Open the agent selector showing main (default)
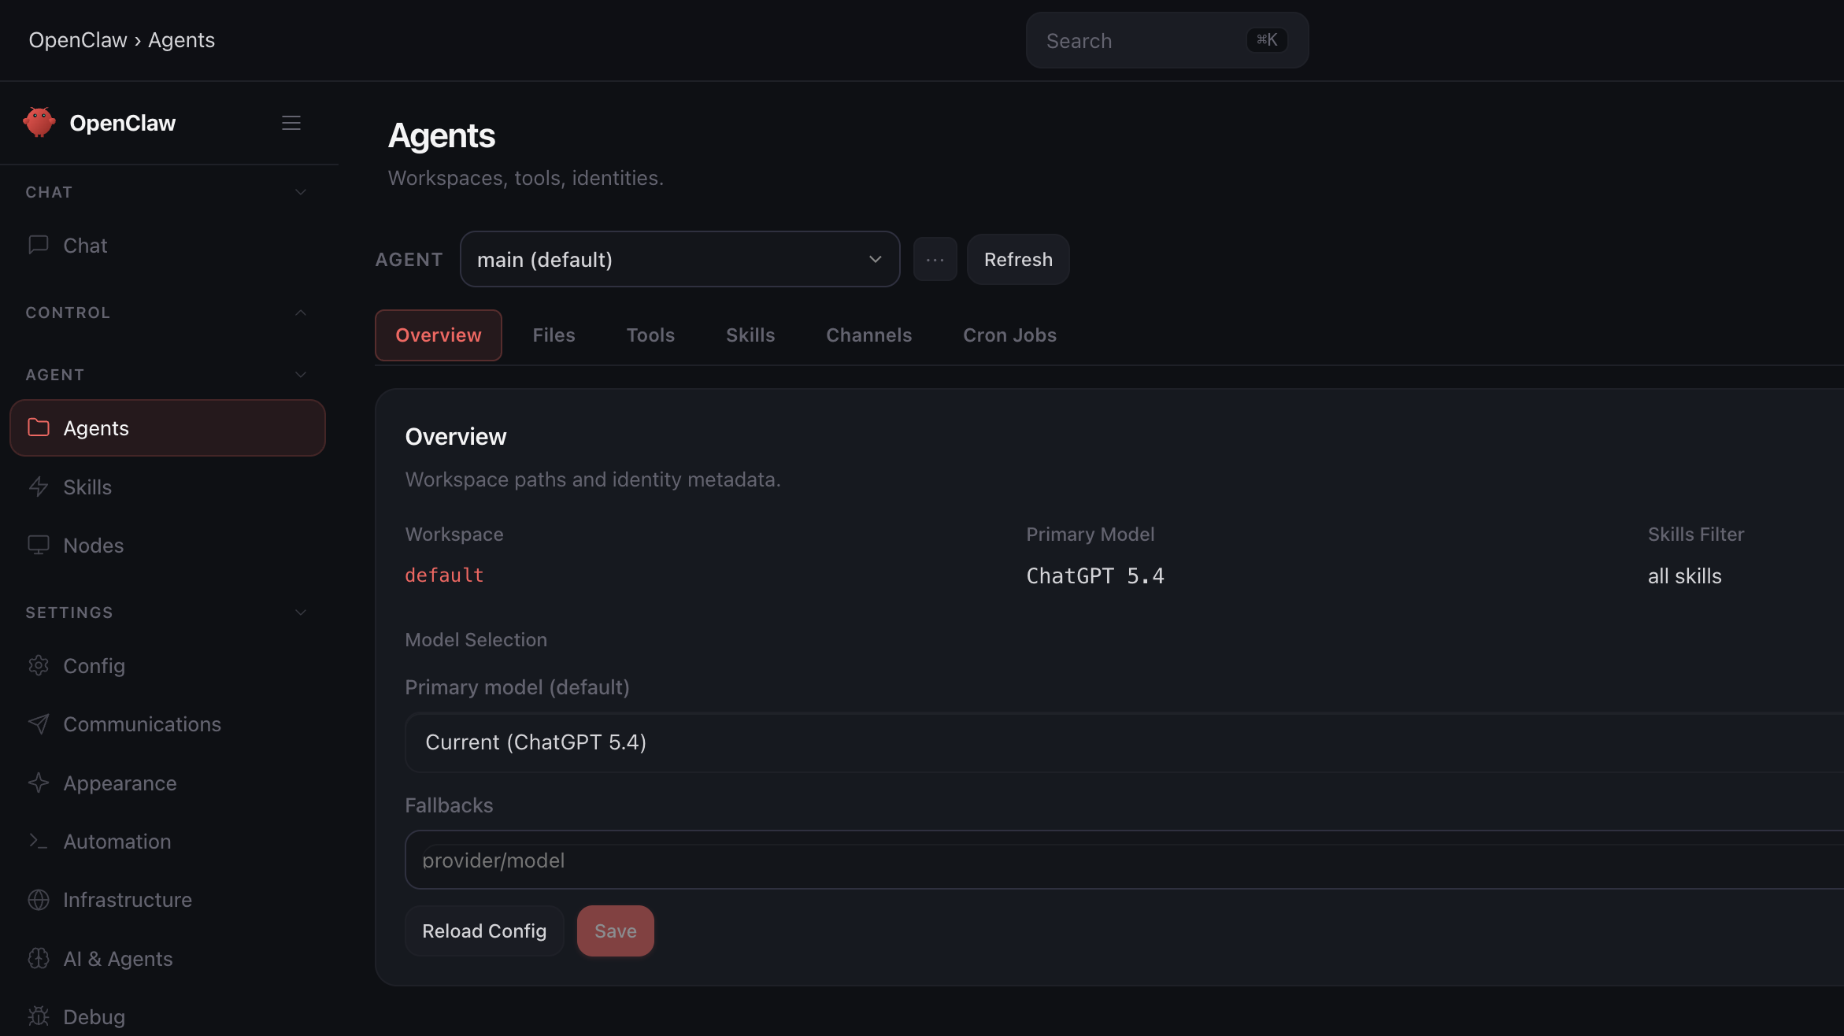Image resolution: width=1844 pixels, height=1036 pixels. click(x=679, y=259)
